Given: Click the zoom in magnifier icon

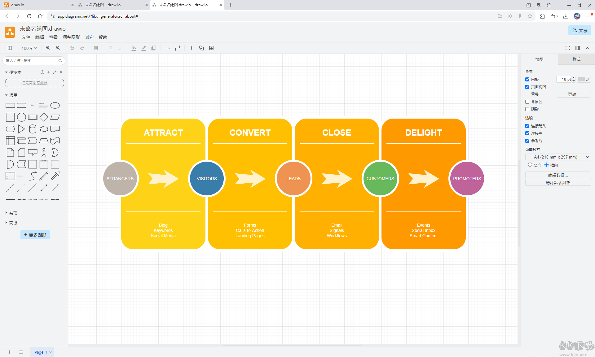Looking at the screenshot, I should pos(48,48).
